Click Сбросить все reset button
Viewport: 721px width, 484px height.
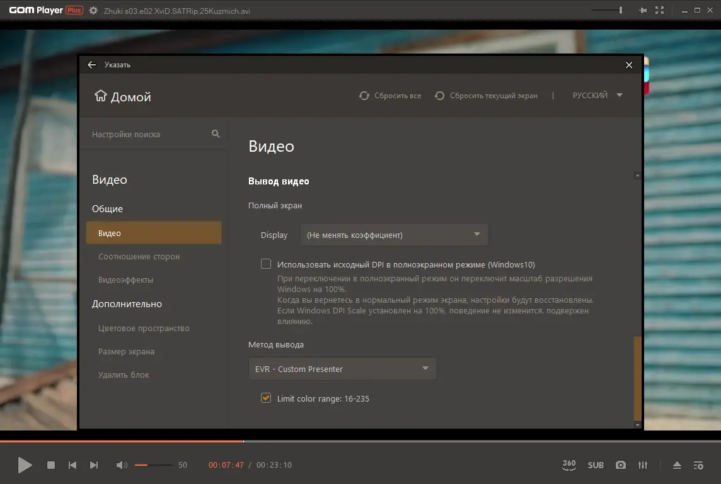pyautogui.click(x=390, y=96)
